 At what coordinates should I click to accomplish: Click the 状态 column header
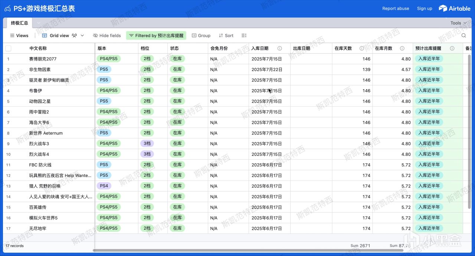188,48
